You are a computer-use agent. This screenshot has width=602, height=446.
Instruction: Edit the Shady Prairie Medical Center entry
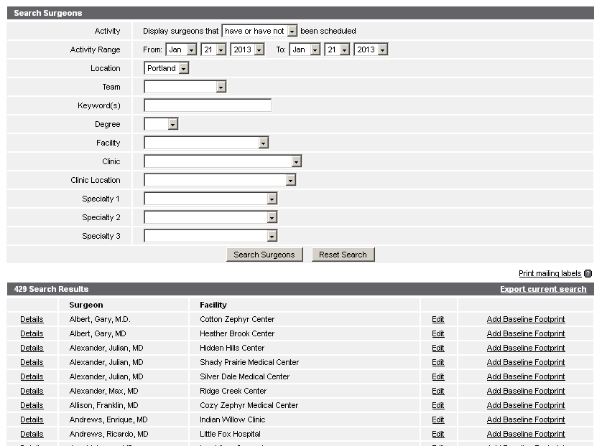click(x=438, y=363)
